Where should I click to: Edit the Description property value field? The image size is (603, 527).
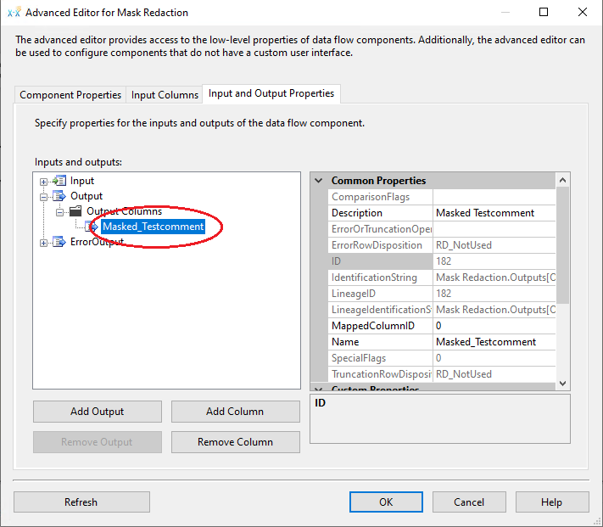(494, 213)
